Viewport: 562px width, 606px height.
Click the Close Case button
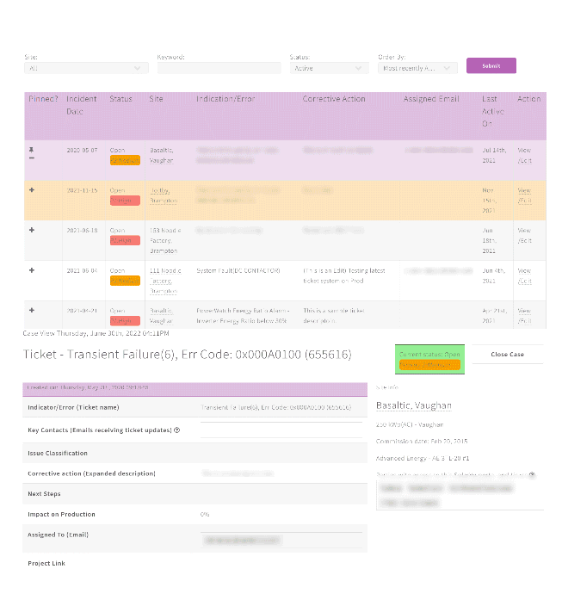507,354
